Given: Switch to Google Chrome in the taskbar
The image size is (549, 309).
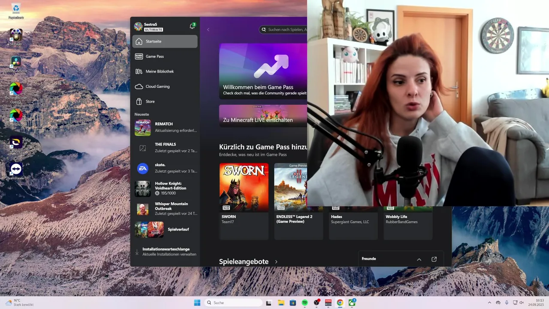Looking at the screenshot, I should [x=340, y=303].
